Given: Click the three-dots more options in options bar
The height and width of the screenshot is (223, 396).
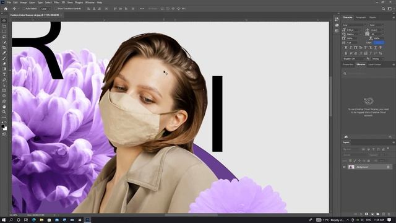Looking at the screenshot, I should [x=142, y=9].
